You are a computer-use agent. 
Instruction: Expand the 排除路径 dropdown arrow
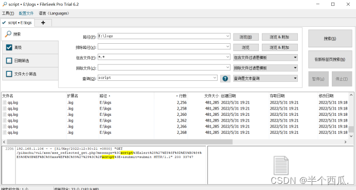228,46
